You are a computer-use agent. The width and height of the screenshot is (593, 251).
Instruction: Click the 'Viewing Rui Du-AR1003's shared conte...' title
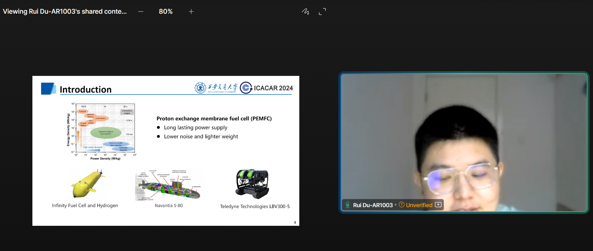(65, 12)
